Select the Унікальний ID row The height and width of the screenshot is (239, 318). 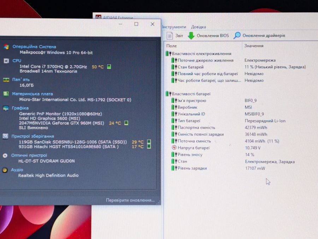pos(217,114)
